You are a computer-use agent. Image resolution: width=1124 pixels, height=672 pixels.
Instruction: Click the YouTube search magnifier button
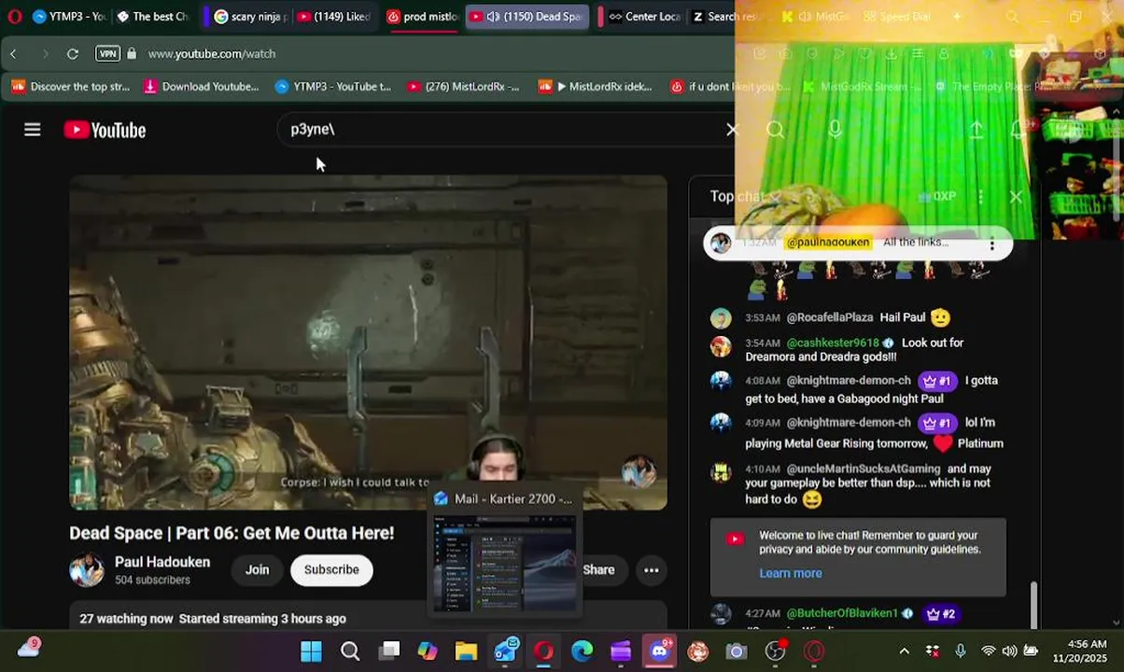(x=775, y=130)
